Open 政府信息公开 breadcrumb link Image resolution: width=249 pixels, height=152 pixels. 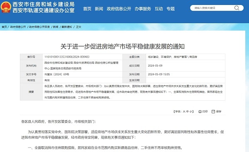tap(18, 27)
